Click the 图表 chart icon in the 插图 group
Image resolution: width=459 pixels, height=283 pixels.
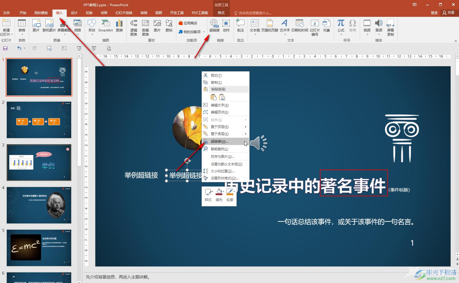coord(119,26)
